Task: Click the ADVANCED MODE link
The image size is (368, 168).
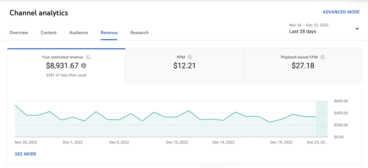Action: (x=341, y=12)
